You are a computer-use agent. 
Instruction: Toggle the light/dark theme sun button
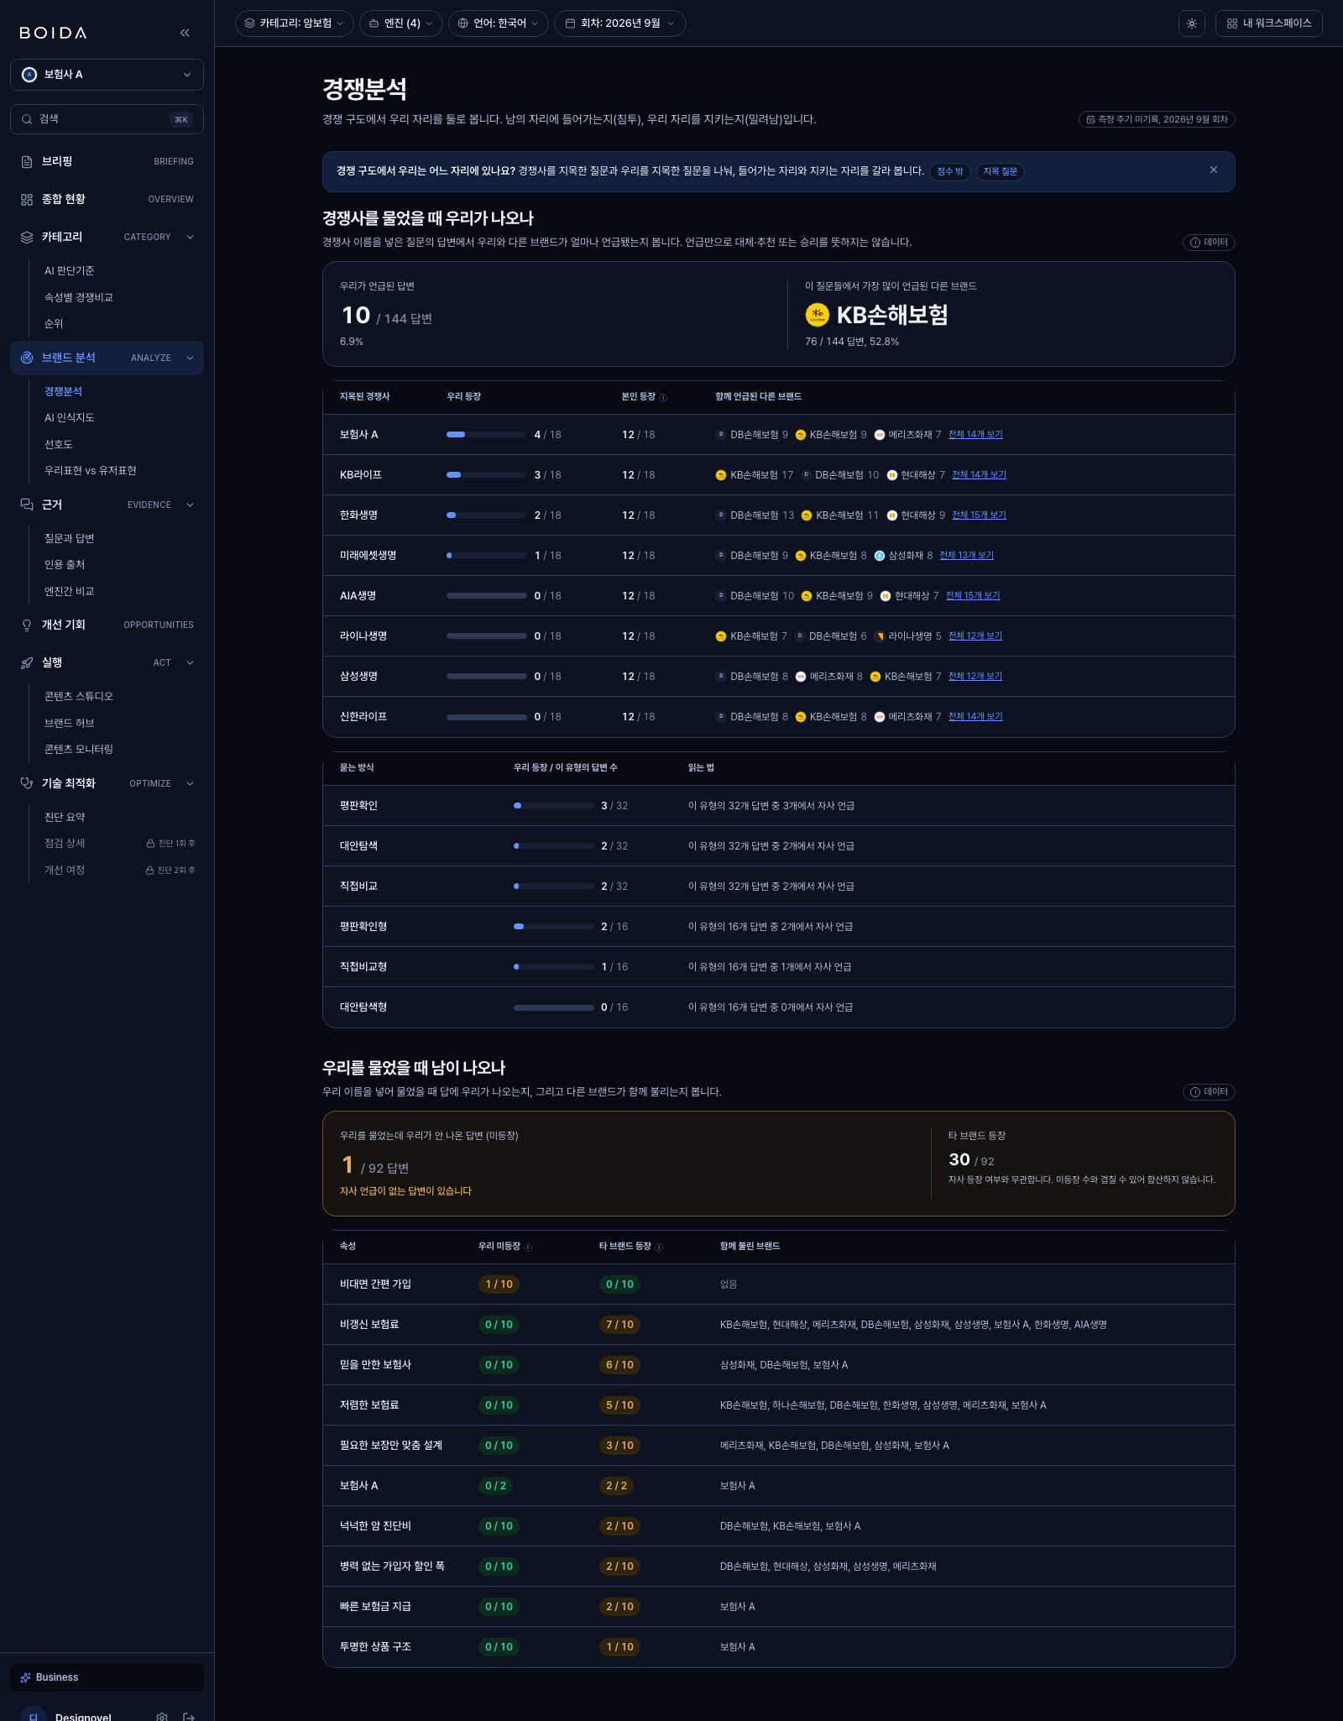tap(1192, 24)
